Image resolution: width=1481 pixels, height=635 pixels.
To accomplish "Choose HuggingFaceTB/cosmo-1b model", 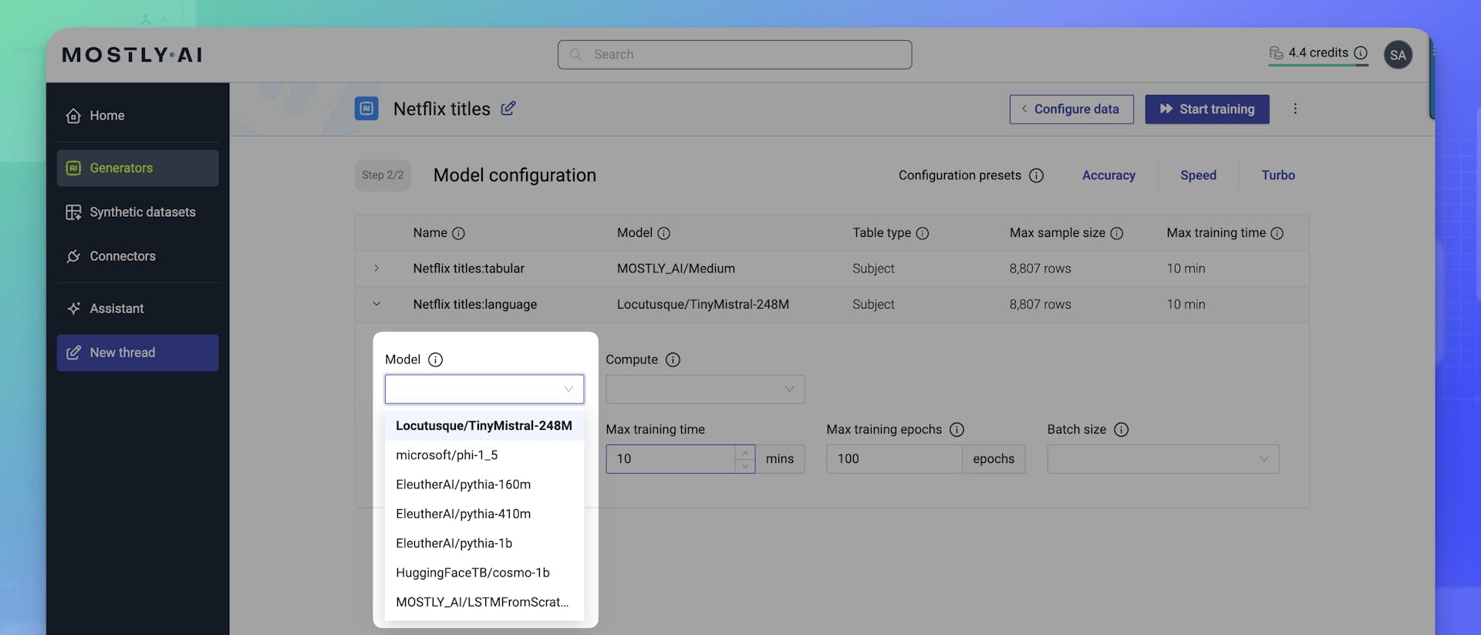I will point(484,573).
